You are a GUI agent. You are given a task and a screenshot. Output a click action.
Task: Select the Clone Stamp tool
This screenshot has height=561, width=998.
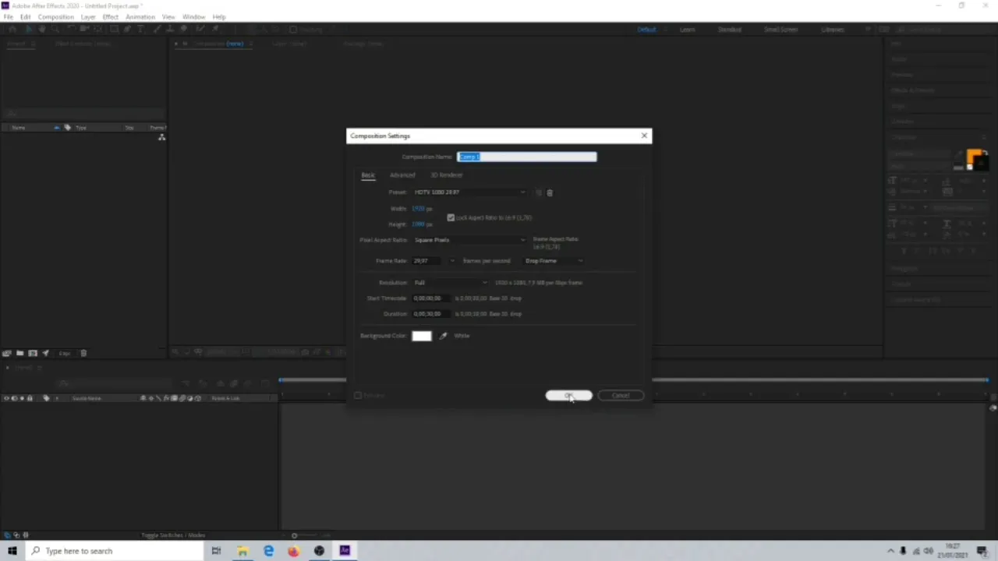[x=168, y=30]
